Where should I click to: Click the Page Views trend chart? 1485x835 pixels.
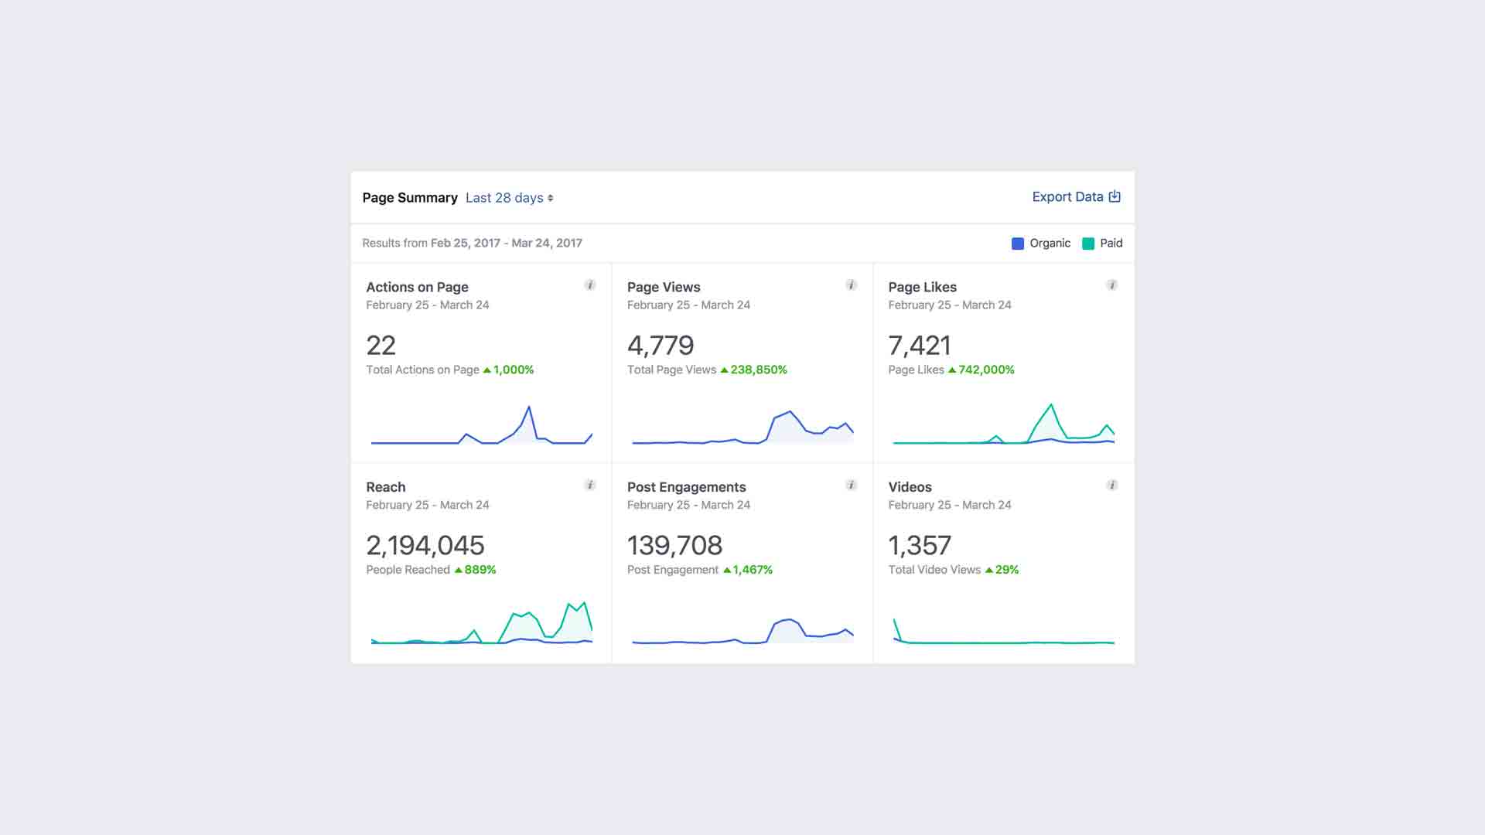742,429
